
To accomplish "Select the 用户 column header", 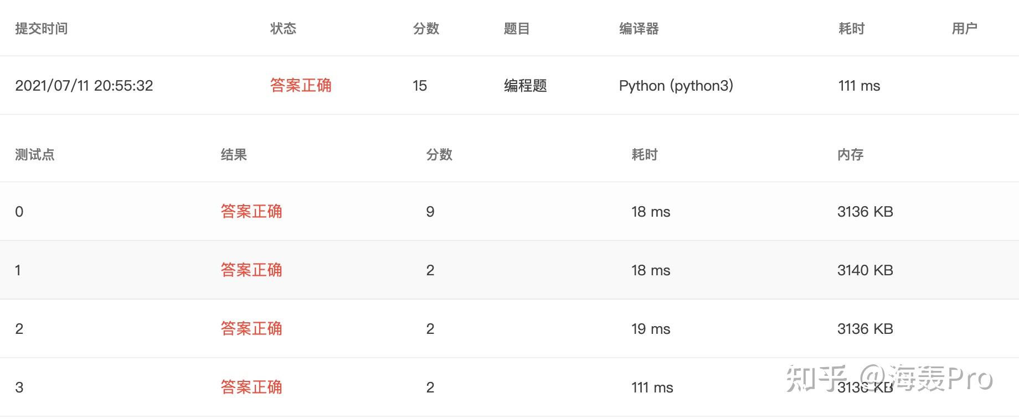I will 964,29.
